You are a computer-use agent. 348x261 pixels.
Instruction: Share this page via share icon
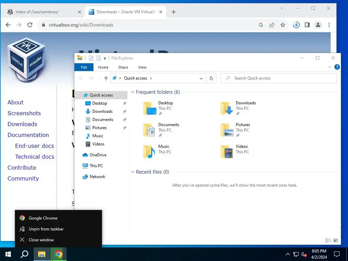tap(272, 25)
